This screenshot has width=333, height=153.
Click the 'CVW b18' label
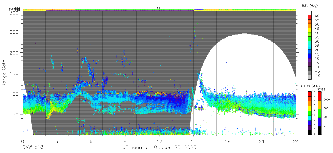(33, 148)
